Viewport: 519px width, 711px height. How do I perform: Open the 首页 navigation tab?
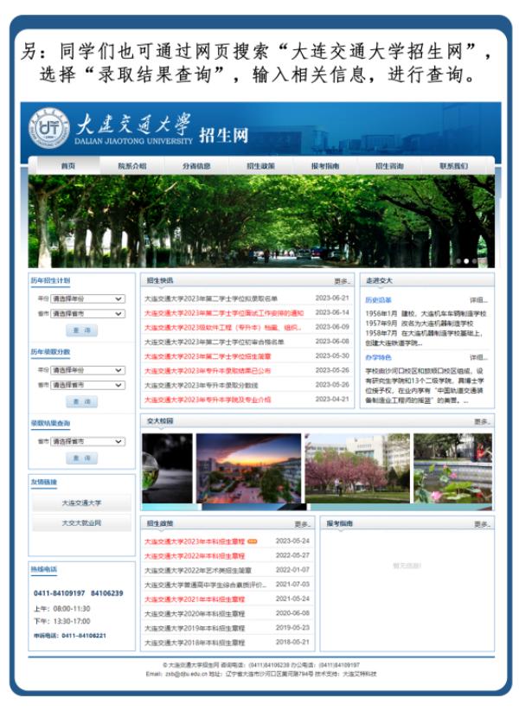click(68, 166)
